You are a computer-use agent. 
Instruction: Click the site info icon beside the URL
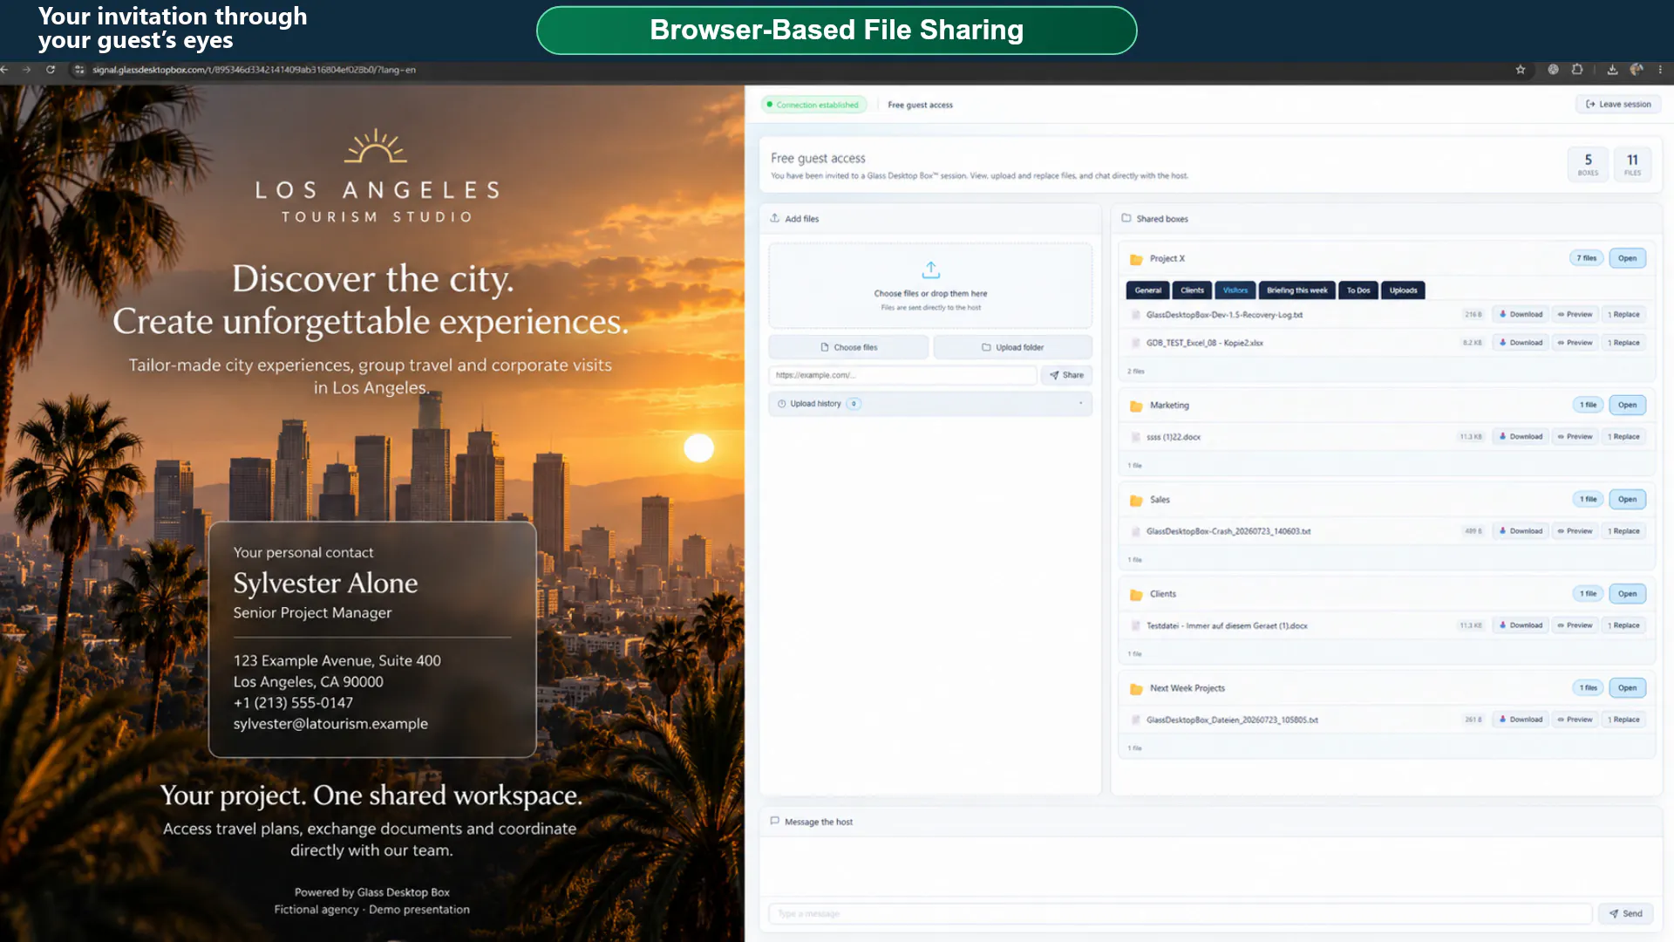(x=79, y=70)
